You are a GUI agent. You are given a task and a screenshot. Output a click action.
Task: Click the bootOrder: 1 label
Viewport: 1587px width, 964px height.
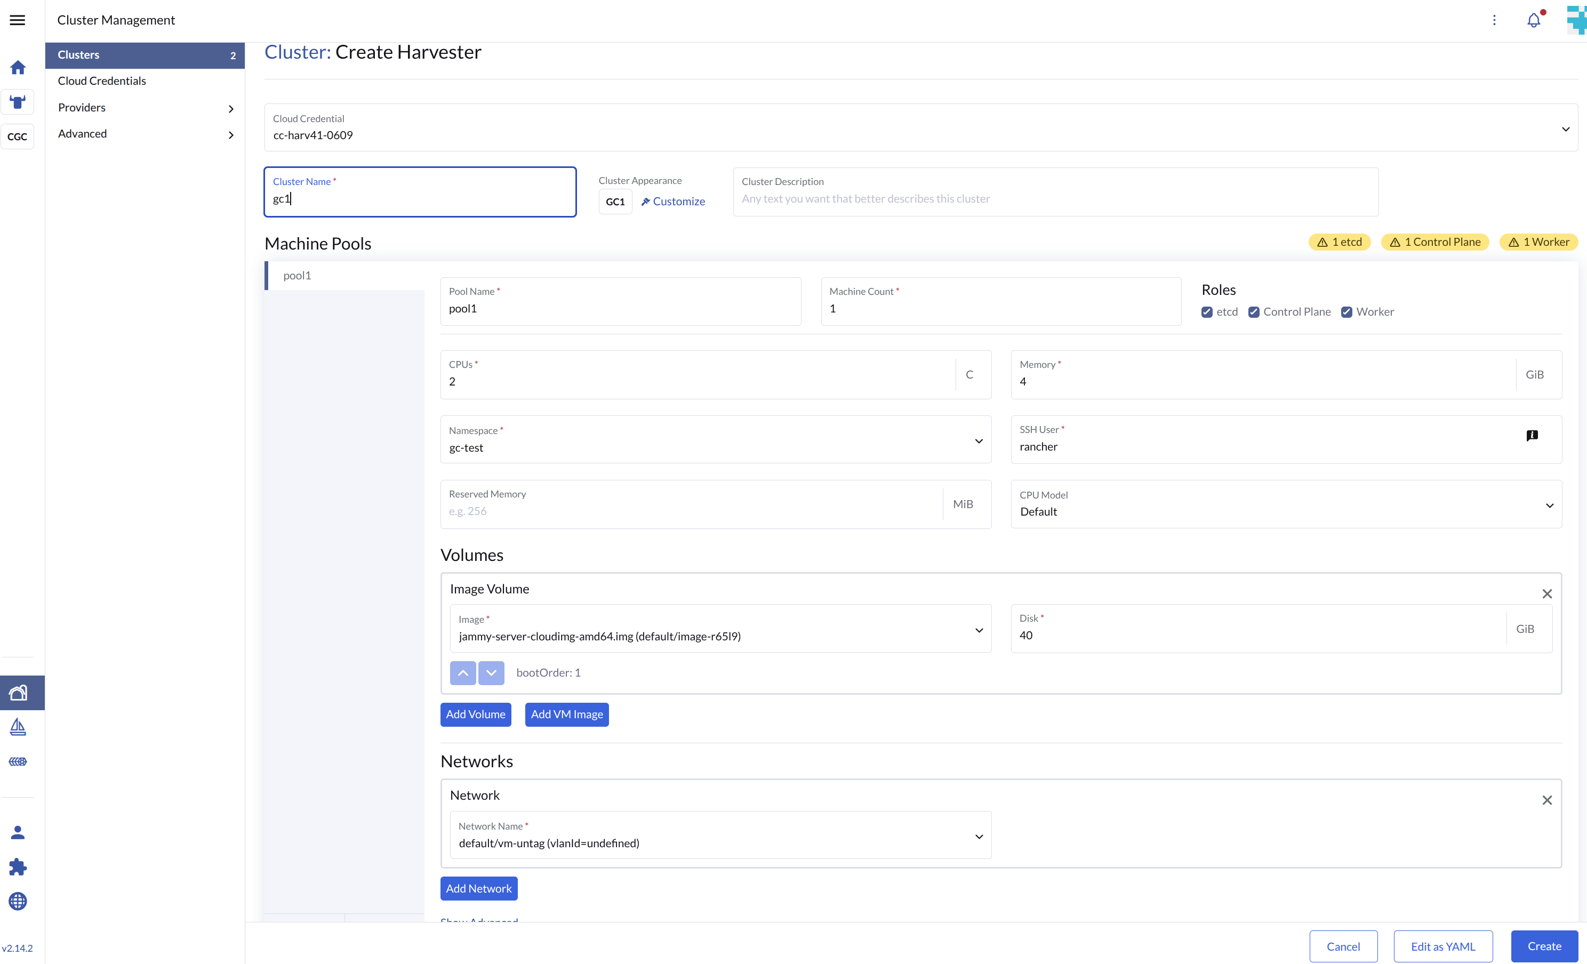click(x=548, y=672)
